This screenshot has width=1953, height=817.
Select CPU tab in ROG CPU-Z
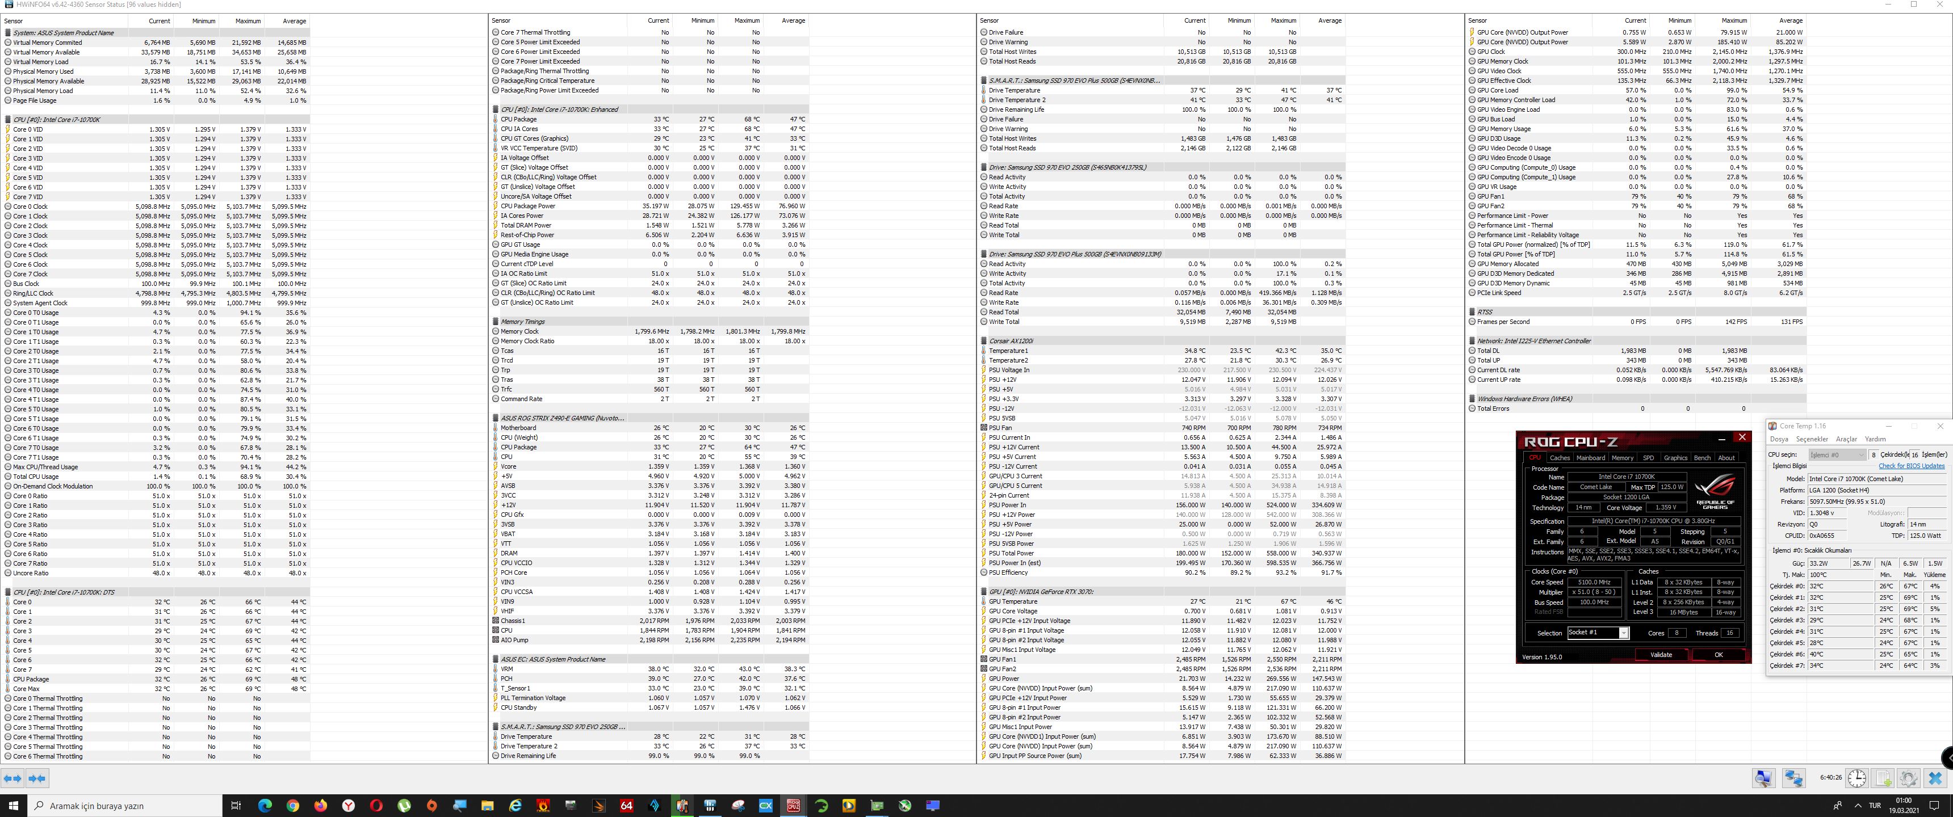(x=1535, y=458)
